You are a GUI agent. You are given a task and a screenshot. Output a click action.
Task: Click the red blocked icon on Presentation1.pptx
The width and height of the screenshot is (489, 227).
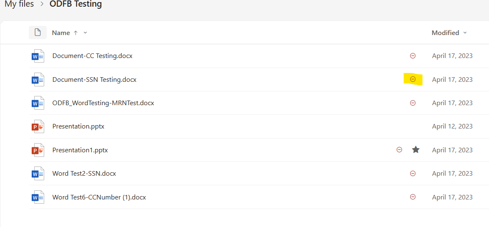[399, 150]
